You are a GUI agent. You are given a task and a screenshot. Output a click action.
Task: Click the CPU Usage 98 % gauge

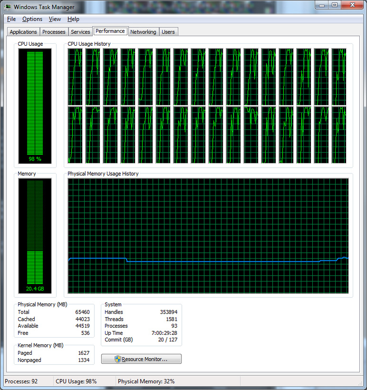click(35, 106)
